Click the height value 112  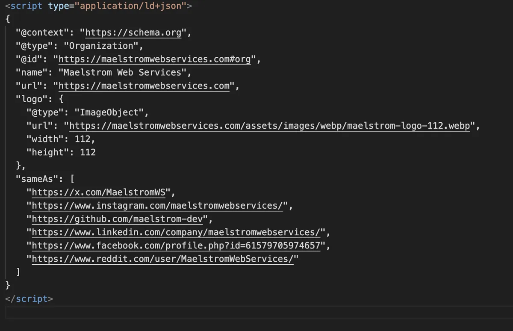pyautogui.click(x=88, y=152)
